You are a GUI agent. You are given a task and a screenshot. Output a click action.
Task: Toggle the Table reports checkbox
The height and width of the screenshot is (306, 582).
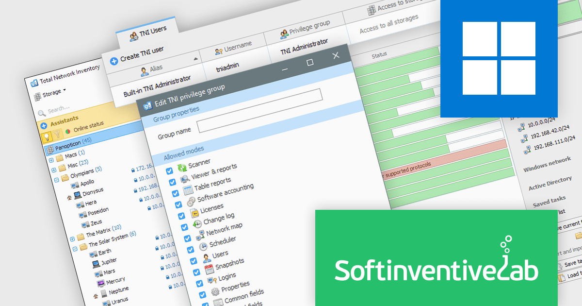click(x=175, y=193)
